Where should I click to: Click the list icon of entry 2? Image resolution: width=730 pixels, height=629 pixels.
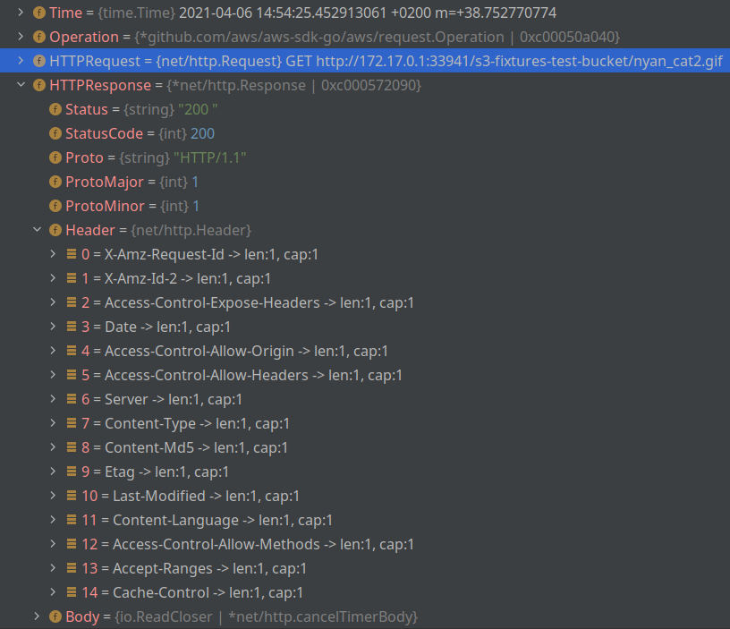[72, 302]
